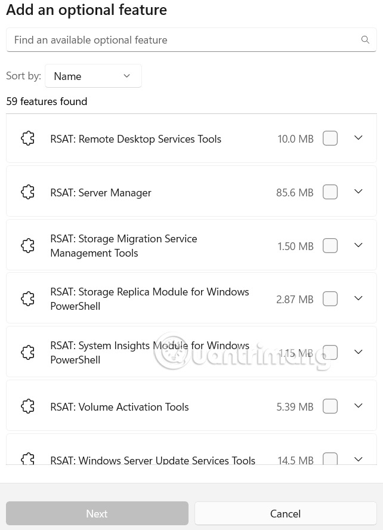Open the Sort by dropdown
The height and width of the screenshot is (530, 383).
[x=93, y=76]
